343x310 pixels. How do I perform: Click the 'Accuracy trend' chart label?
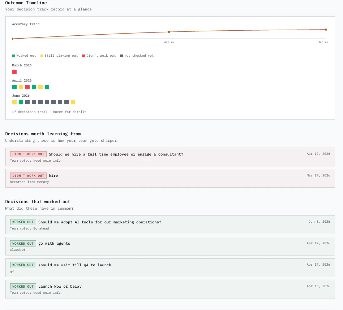point(26,24)
